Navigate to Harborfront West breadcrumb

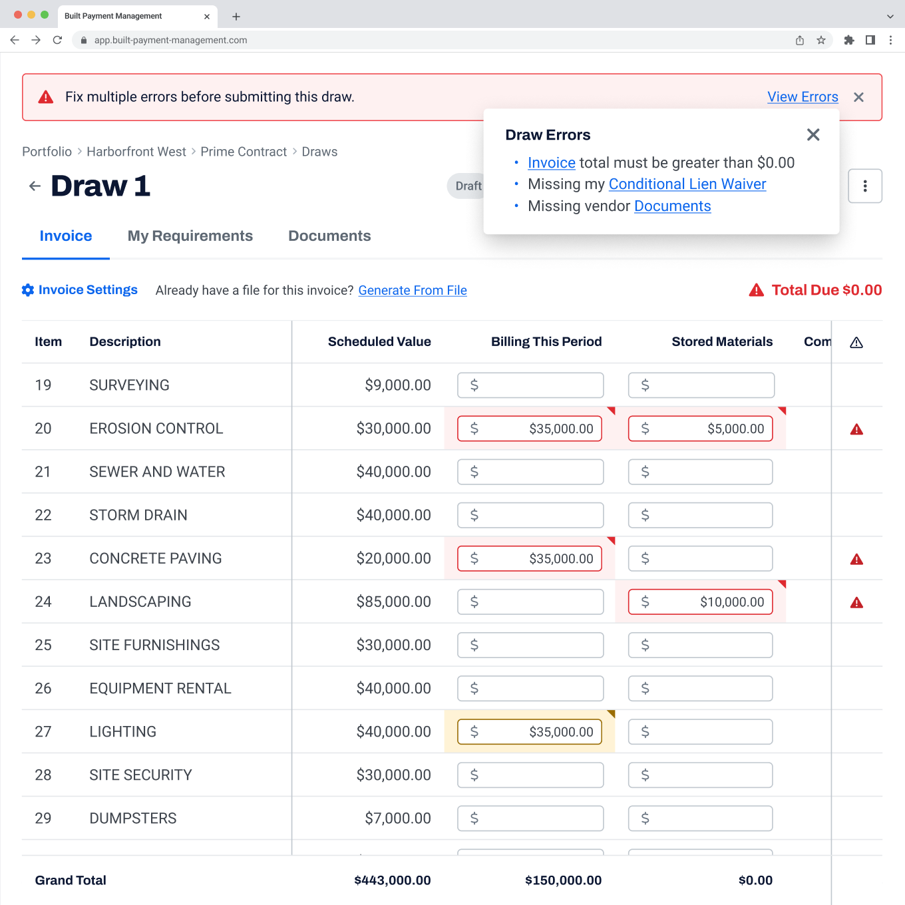tap(136, 152)
